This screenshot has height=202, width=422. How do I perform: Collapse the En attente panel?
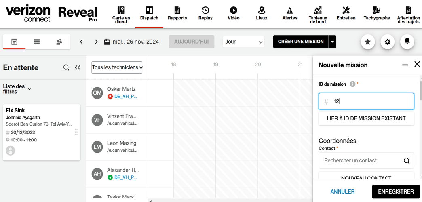click(78, 68)
